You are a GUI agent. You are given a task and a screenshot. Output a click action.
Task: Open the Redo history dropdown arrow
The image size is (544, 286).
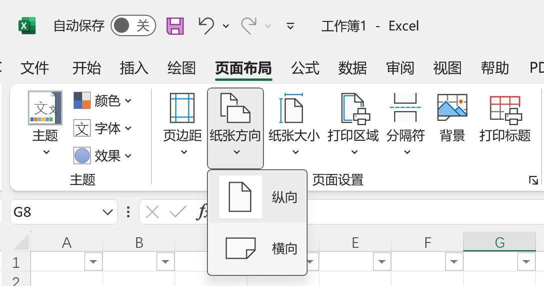268,26
